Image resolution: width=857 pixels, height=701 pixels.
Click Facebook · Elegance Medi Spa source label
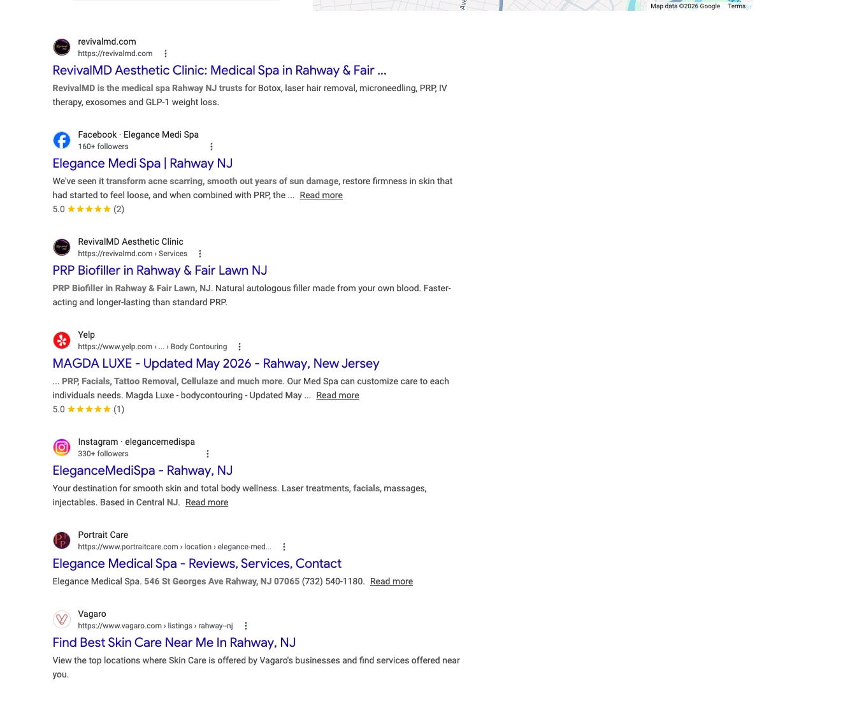click(x=138, y=134)
